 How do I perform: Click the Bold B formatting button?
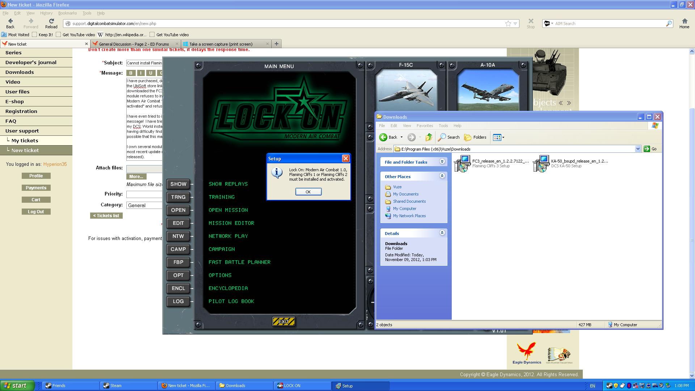[131, 73]
